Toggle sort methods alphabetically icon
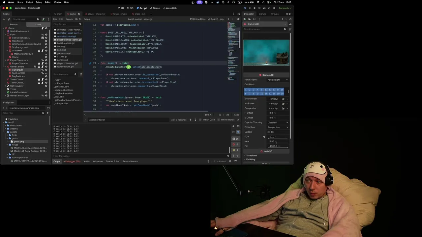 click(81, 74)
